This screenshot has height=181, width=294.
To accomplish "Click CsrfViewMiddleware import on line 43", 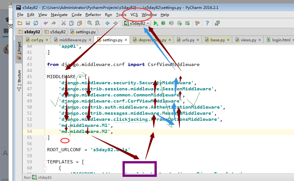I will click(x=174, y=64).
